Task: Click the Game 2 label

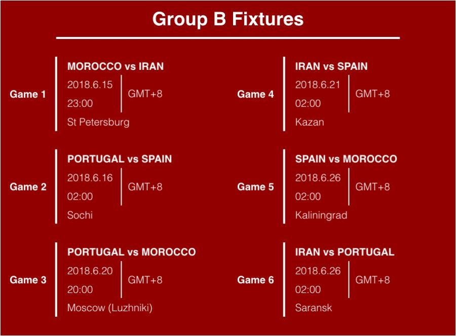Action: coord(28,187)
